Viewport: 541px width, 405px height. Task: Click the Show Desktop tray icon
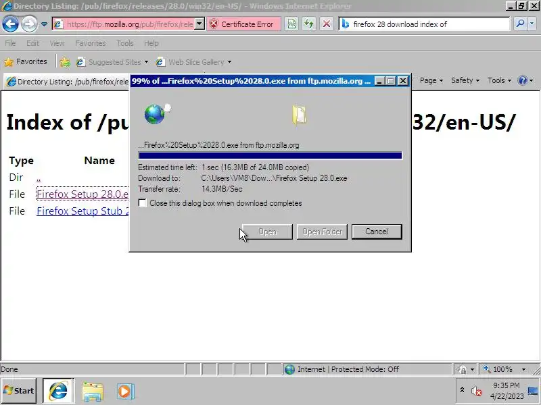click(x=533, y=391)
